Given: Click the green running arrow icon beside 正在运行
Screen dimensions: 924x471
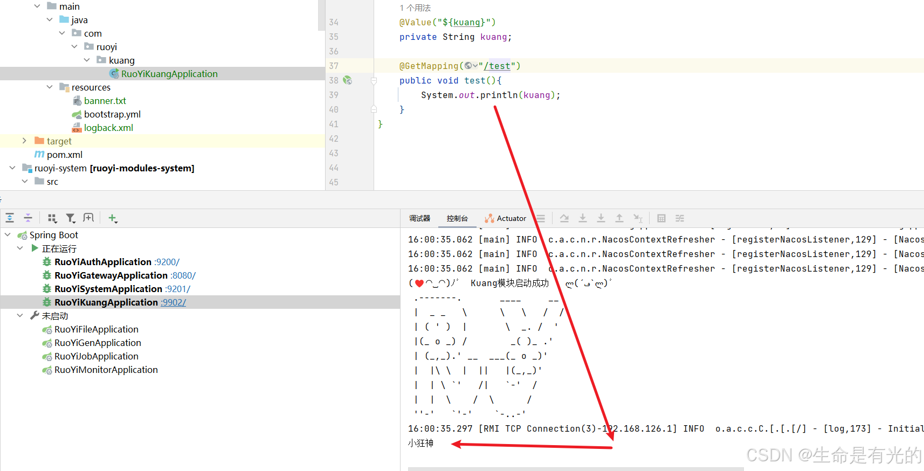Looking at the screenshot, I should 35,248.
